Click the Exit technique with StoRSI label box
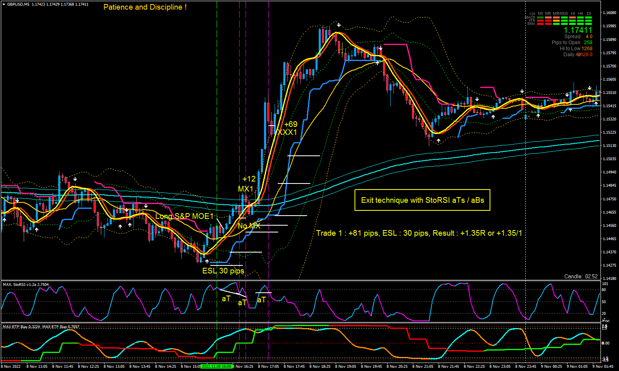619x371 pixels. (422, 200)
